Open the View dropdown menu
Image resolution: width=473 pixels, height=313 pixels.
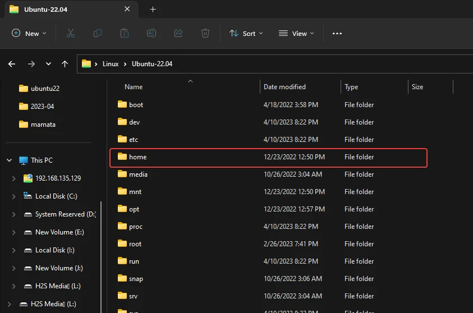[296, 34]
